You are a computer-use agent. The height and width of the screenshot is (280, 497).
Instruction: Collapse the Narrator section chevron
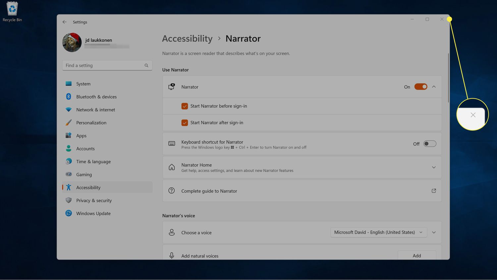[434, 87]
